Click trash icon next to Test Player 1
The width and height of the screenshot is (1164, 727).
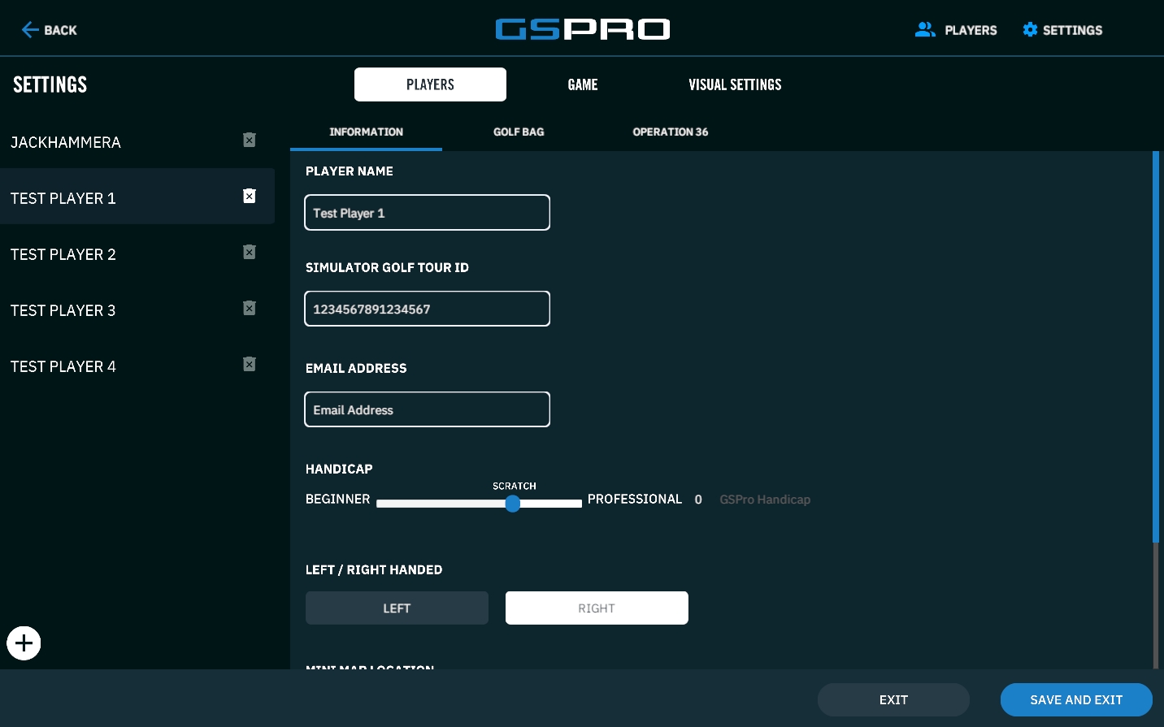point(250,197)
